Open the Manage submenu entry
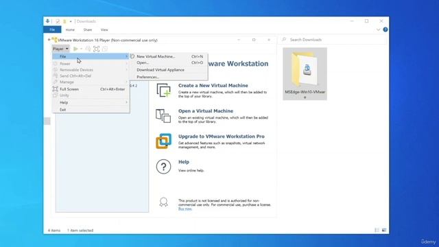439x247 pixels. pos(91,82)
